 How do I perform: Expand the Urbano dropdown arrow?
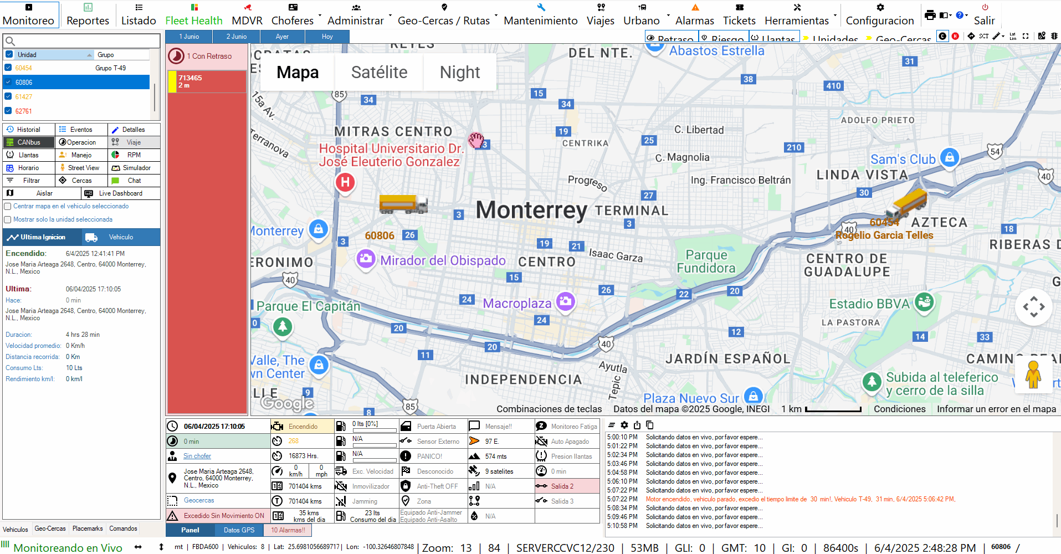pyautogui.click(x=668, y=15)
